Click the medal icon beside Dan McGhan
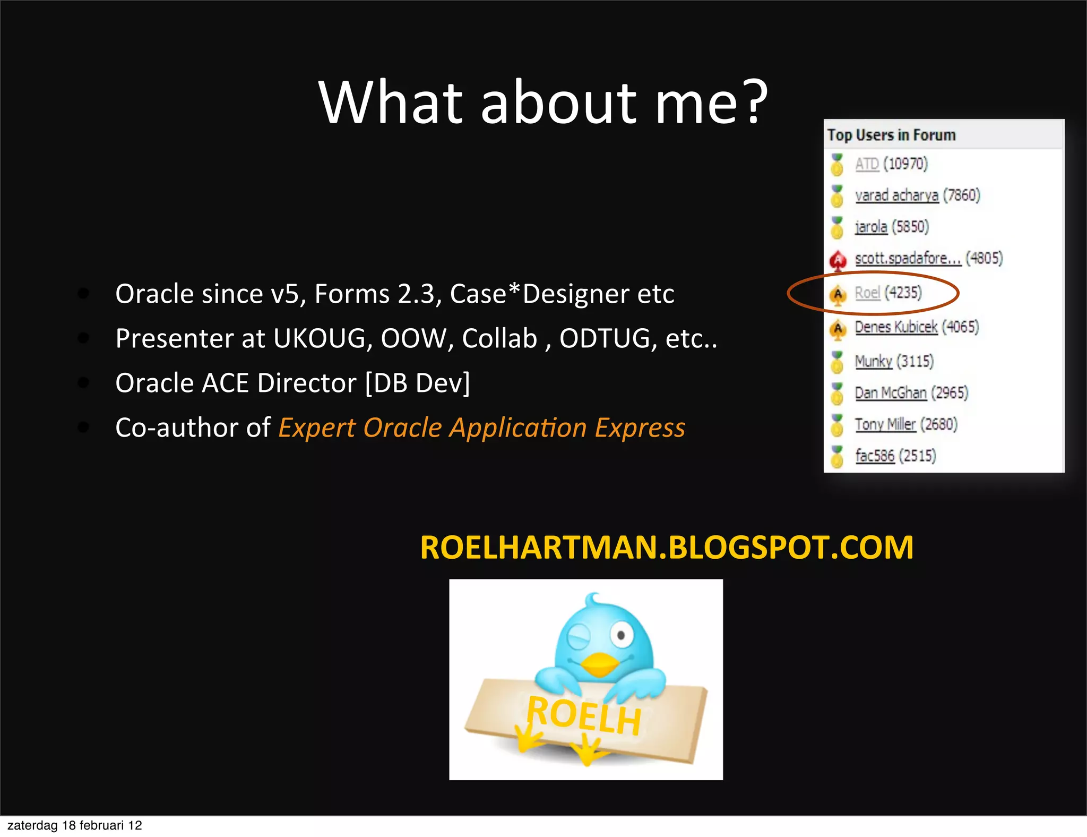1087x837 pixels. [837, 394]
